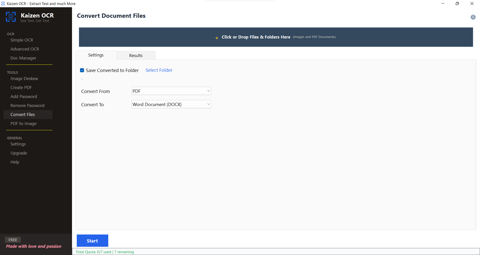Open the Upgrade page

pos(19,153)
